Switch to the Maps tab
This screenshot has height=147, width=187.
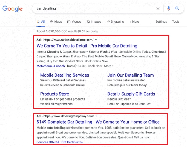click(x=56, y=22)
